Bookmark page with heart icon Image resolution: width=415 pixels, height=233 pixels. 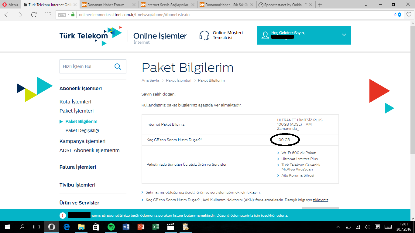(x=409, y=15)
